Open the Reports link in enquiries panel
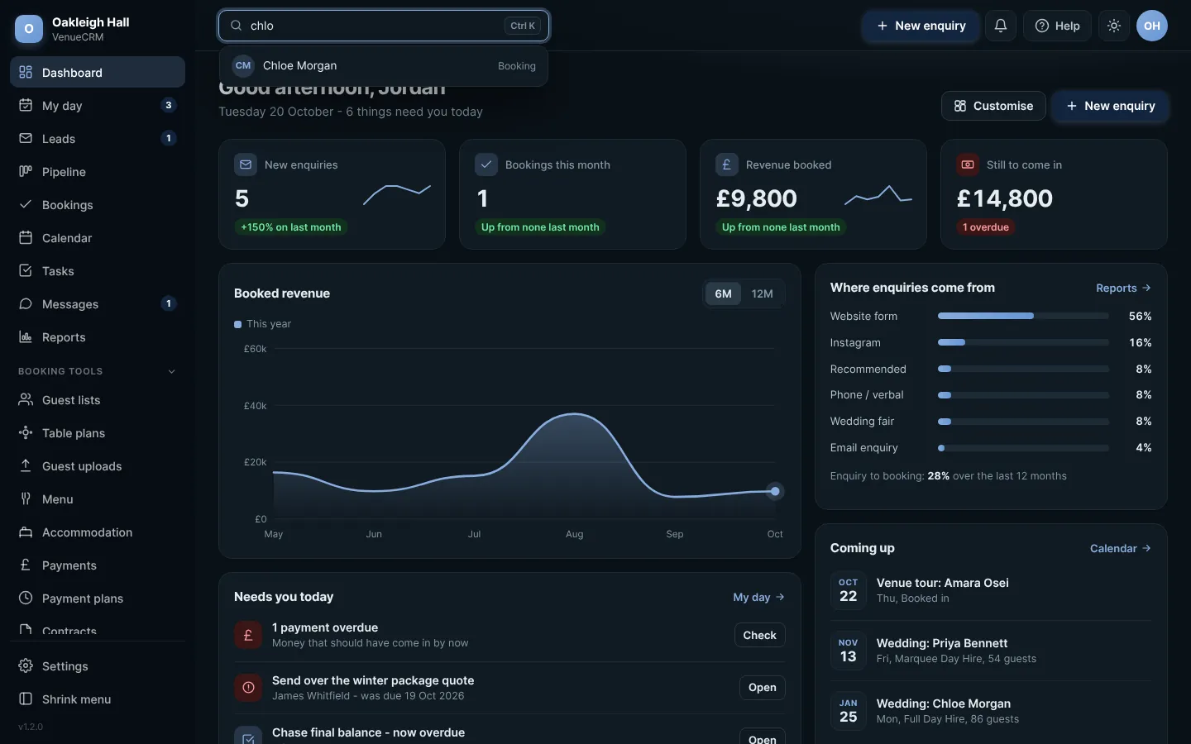The height and width of the screenshot is (744, 1191). click(x=1123, y=288)
